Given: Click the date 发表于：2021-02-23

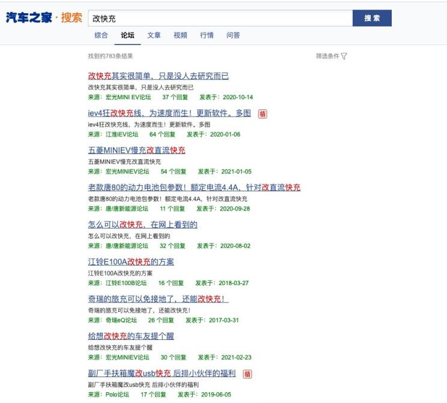Looking at the screenshot, I should pyautogui.click(x=225, y=357).
